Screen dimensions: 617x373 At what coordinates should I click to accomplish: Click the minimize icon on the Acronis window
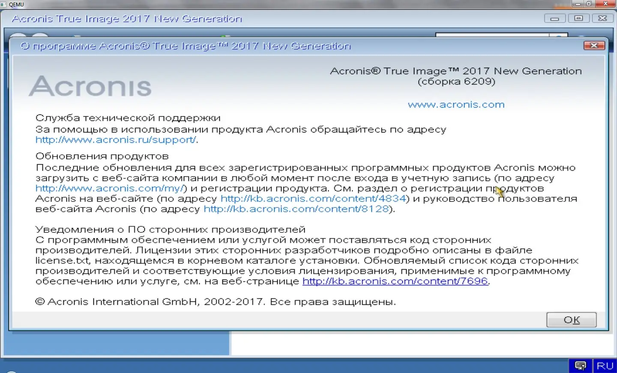[554, 18]
